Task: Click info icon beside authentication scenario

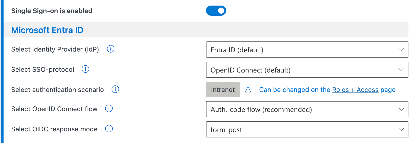Action: click(115, 89)
